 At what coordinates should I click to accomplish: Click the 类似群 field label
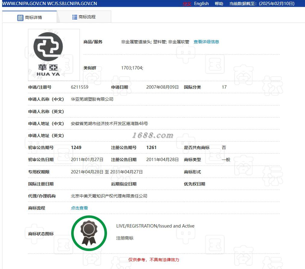(90, 68)
